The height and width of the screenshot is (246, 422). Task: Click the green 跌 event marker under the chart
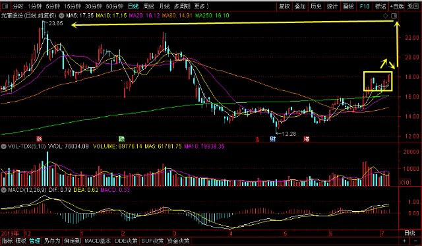tap(121, 139)
